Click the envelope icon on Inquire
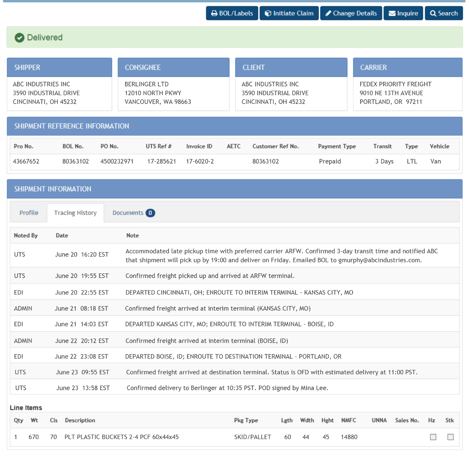The image size is (469, 456). click(x=393, y=13)
